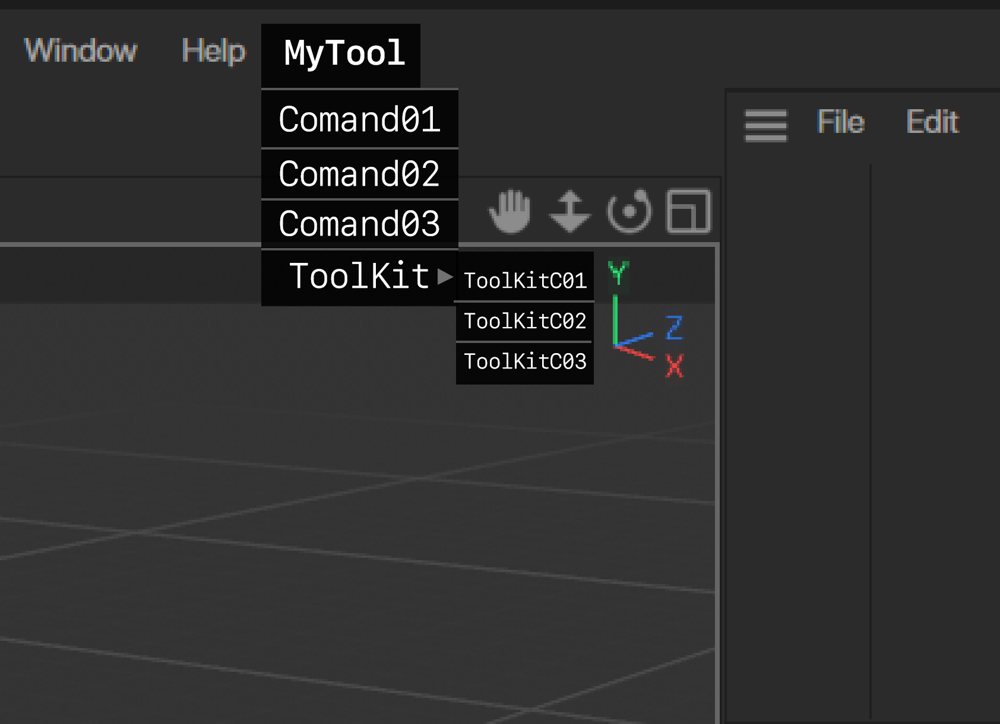Open Edit menu in right panel
Image resolution: width=1000 pixels, height=724 pixels.
point(932,122)
